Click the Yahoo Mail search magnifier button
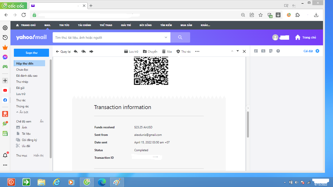 coord(180,37)
